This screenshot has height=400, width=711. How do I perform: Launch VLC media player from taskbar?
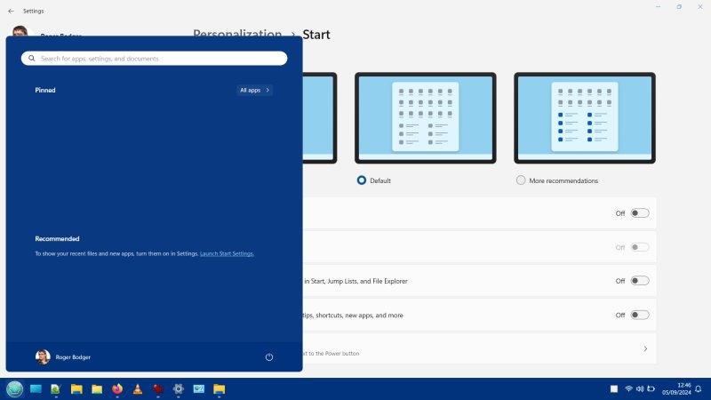click(138, 388)
